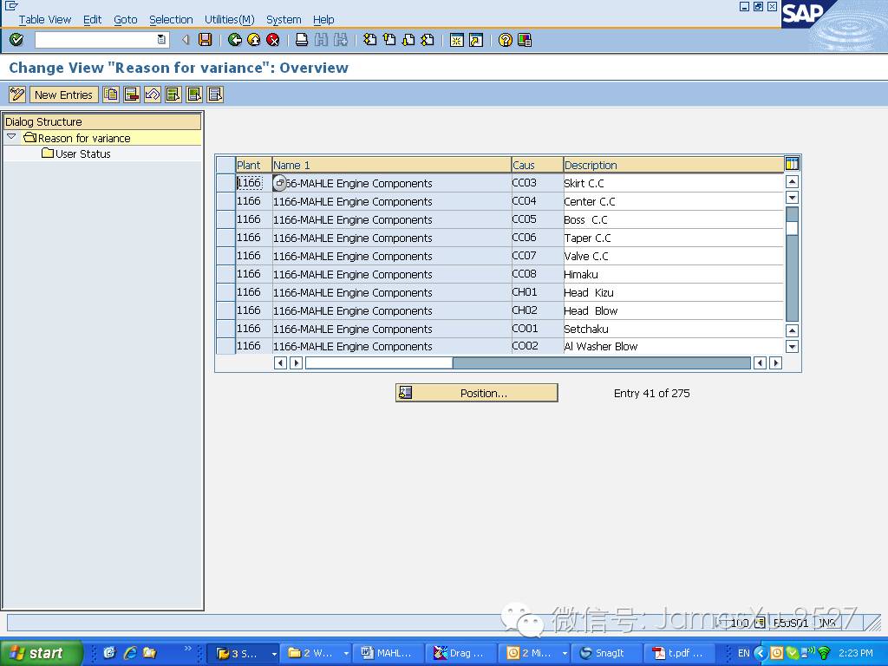Click the Select All icon
This screenshot has height=666, width=888.
173,95
